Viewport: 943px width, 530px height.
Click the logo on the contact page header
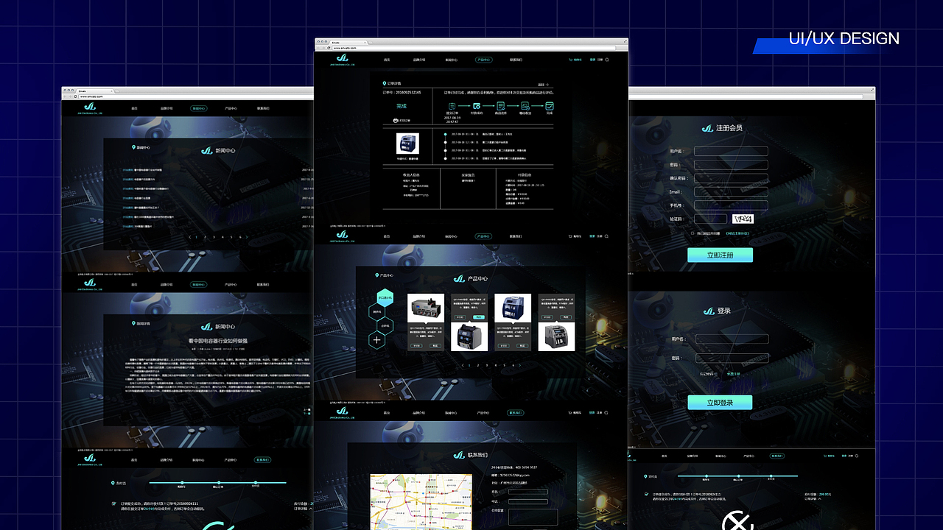point(342,413)
